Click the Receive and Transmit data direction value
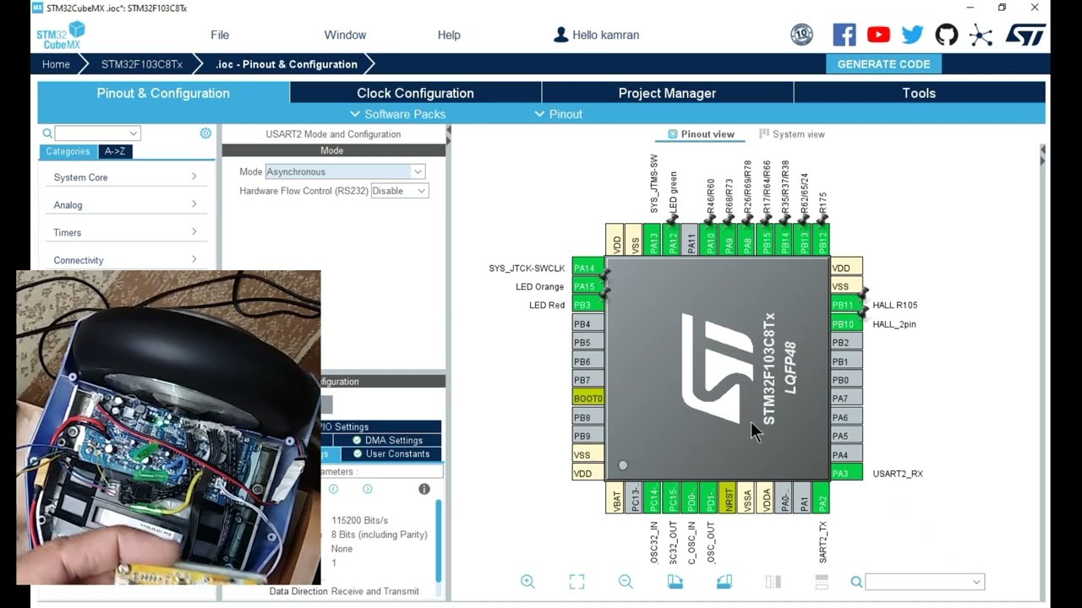 coord(374,591)
